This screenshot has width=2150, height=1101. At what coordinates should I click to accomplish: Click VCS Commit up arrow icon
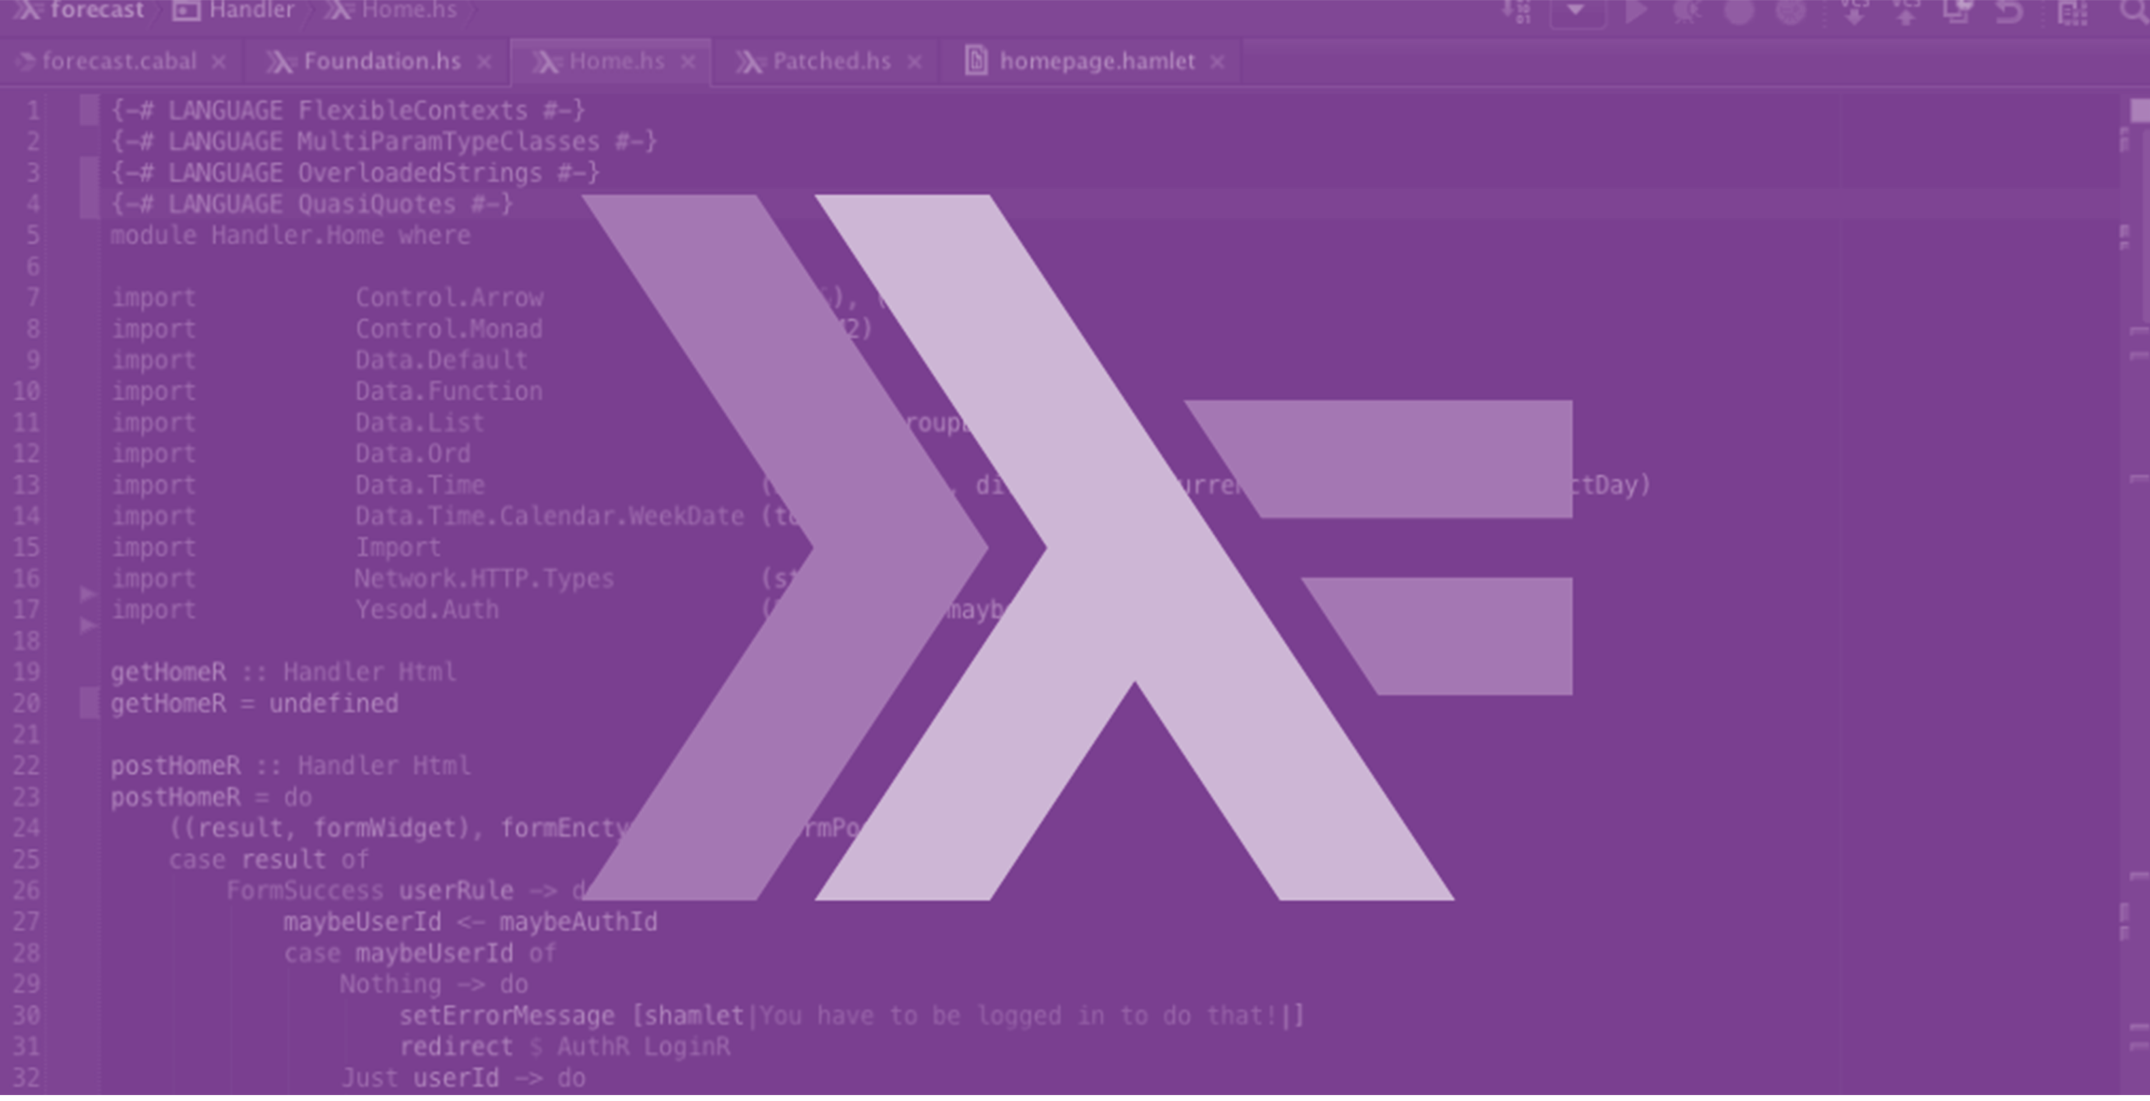pyautogui.click(x=1905, y=12)
